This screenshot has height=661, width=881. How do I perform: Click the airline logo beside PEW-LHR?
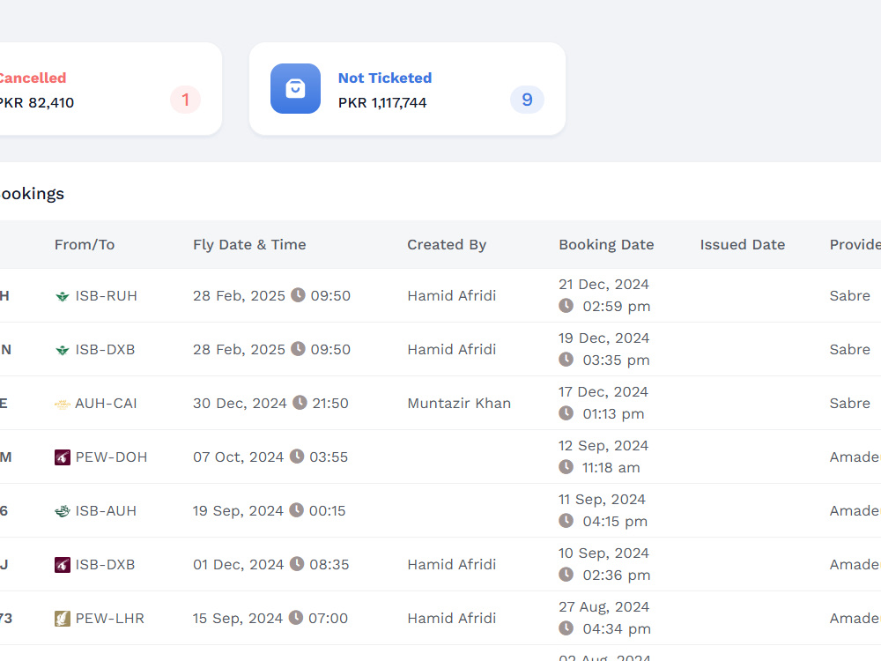tap(63, 619)
